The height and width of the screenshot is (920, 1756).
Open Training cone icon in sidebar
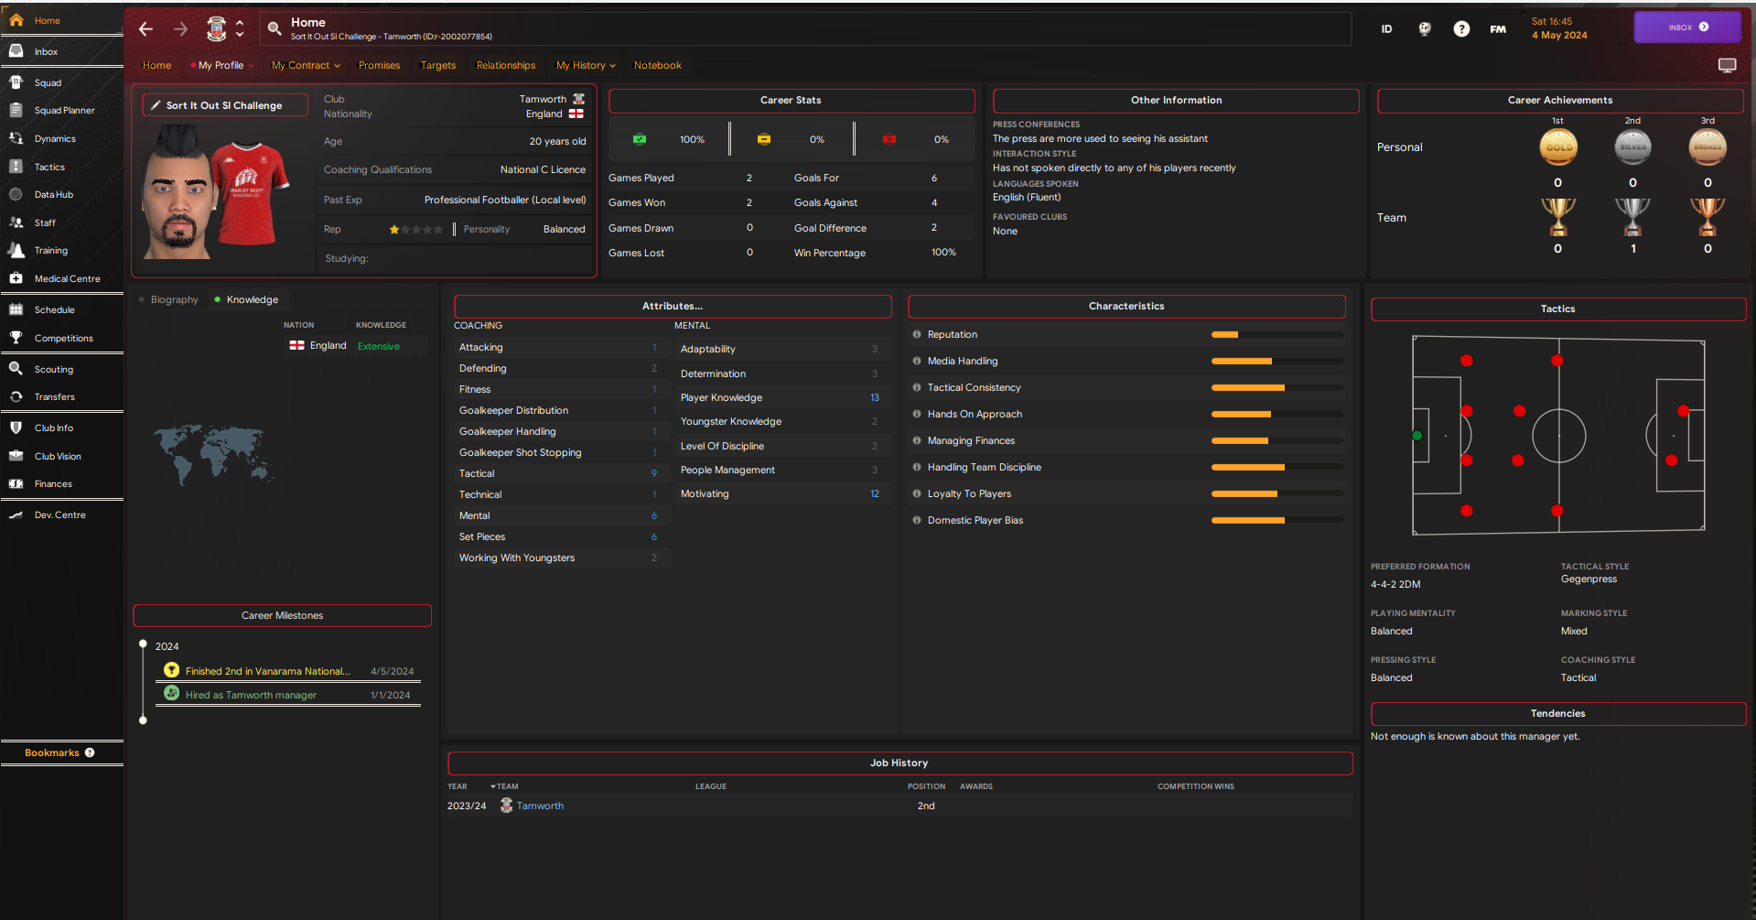click(16, 250)
